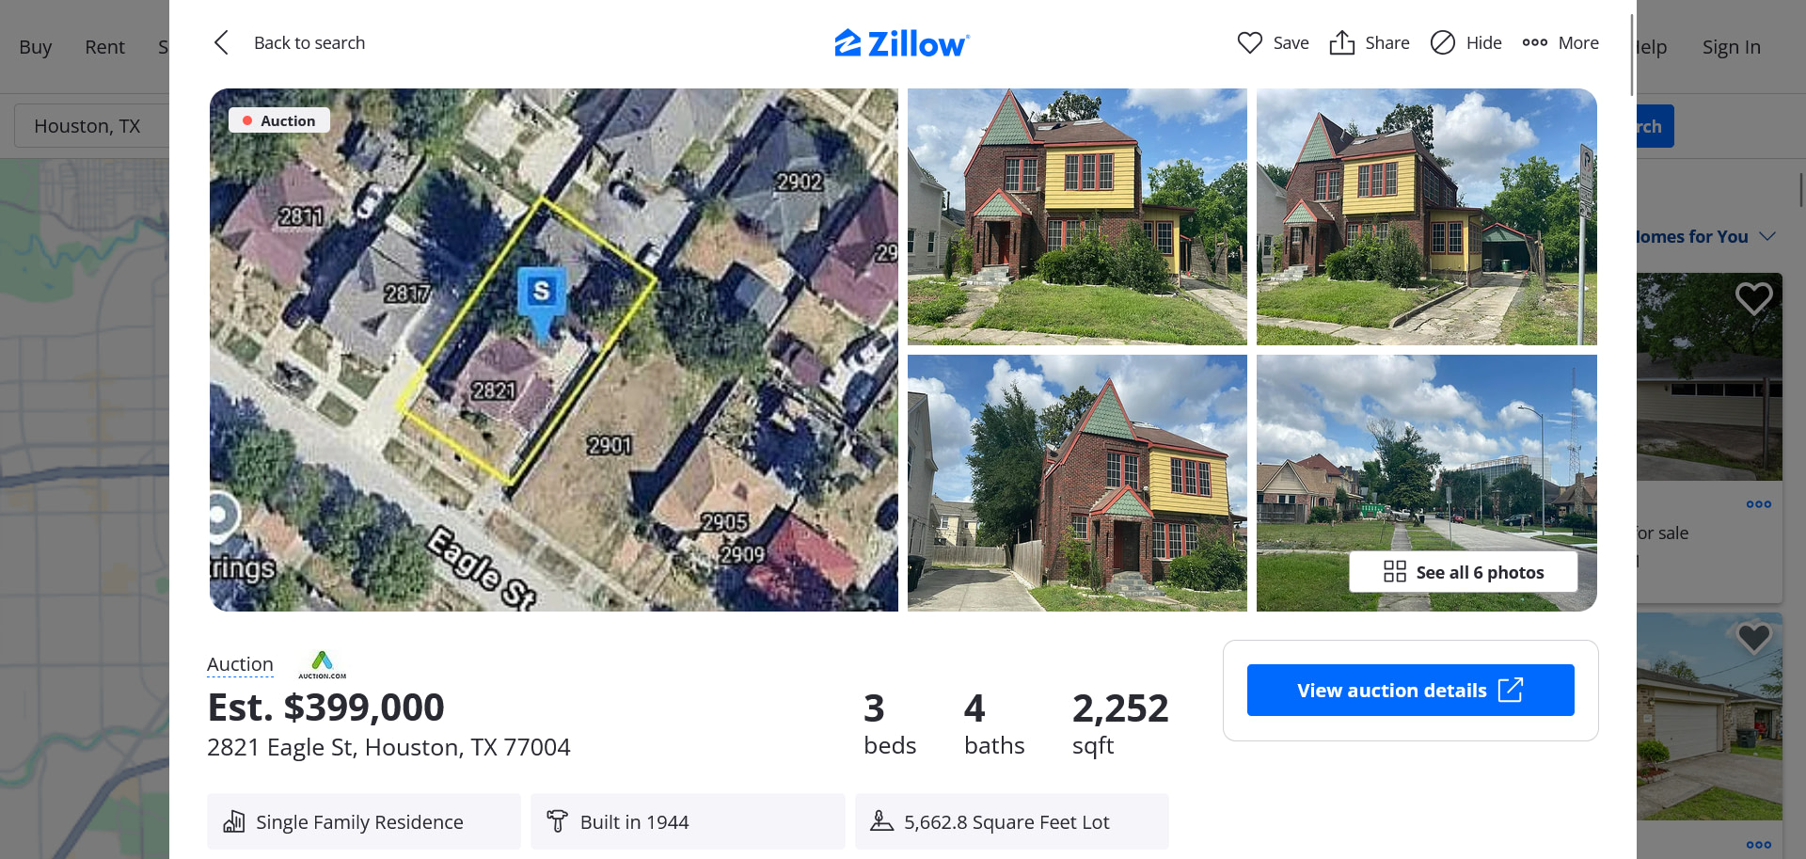
Task: Click the Sign In link
Action: (x=1731, y=47)
